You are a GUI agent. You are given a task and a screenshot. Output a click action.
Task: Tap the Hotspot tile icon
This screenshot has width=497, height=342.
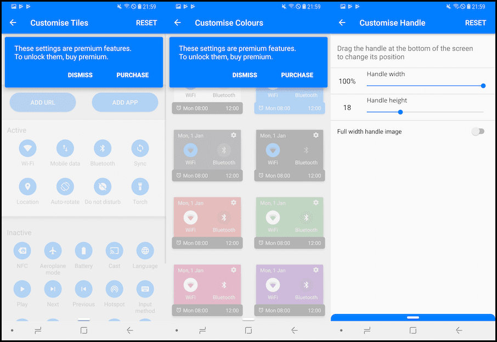(114, 289)
